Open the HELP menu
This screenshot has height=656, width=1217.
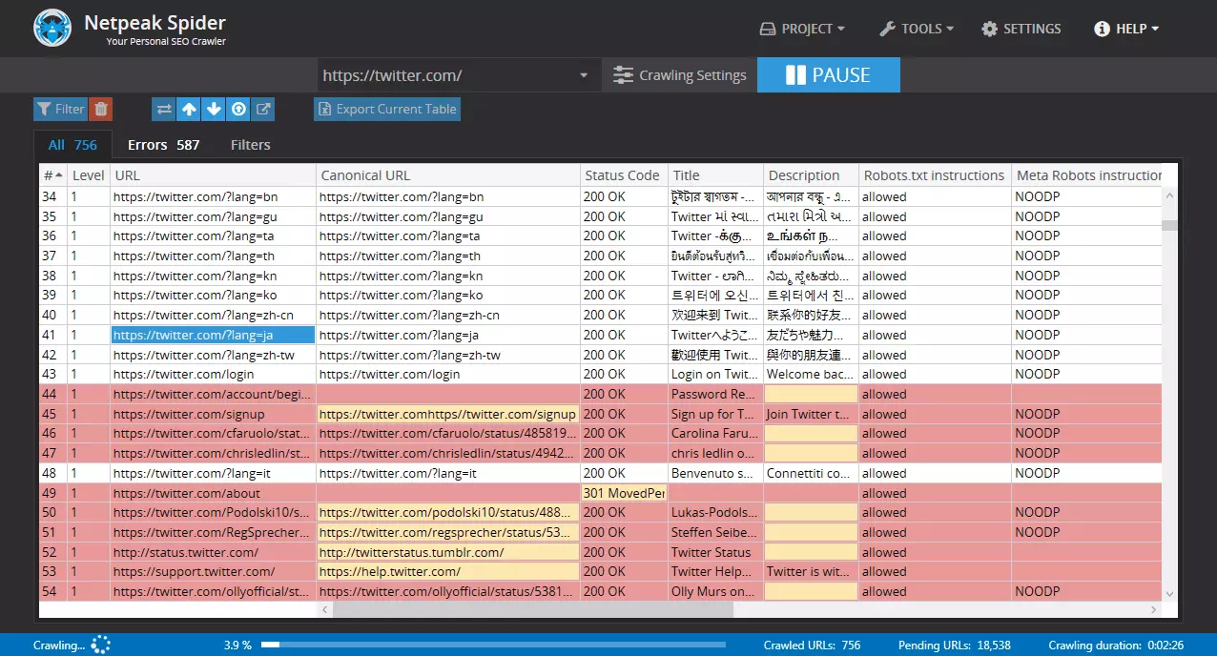point(1126,29)
